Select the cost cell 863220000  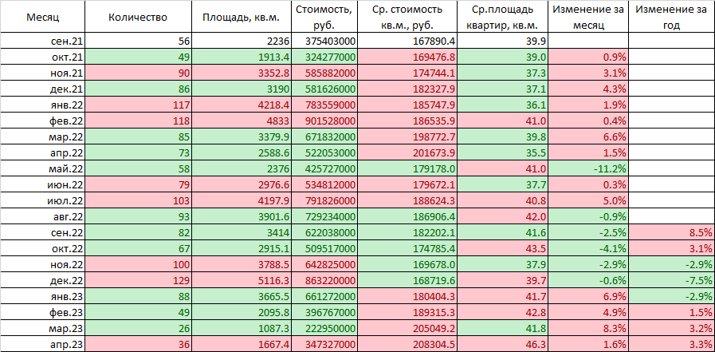click(x=324, y=281)
